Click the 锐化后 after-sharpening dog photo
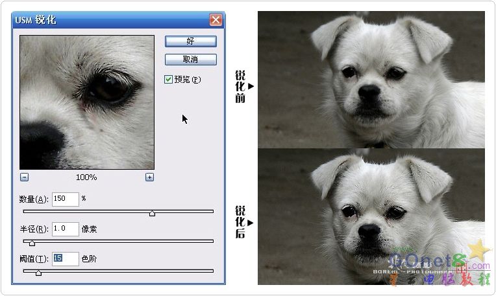 tap(371, 216)
